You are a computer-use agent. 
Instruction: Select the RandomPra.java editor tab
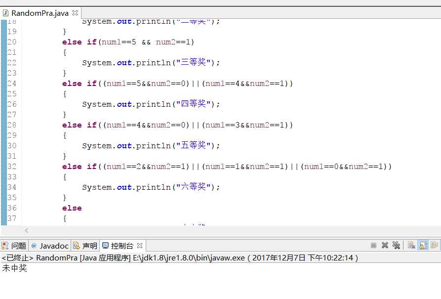40,13
